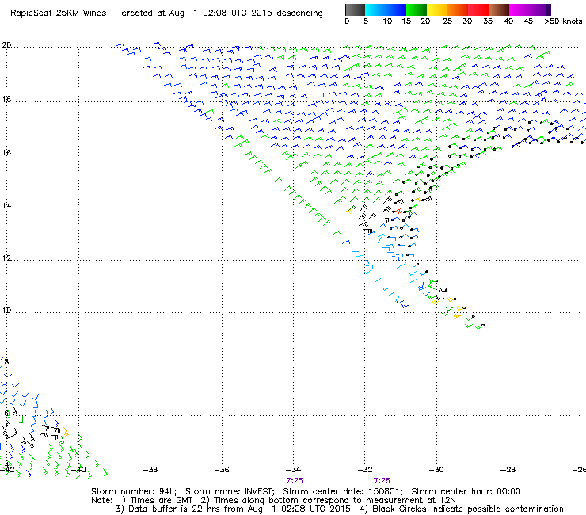This screenshot has height=515, width=586.
Task: Click the '20' latitude axis label
Action: (6, 45)
